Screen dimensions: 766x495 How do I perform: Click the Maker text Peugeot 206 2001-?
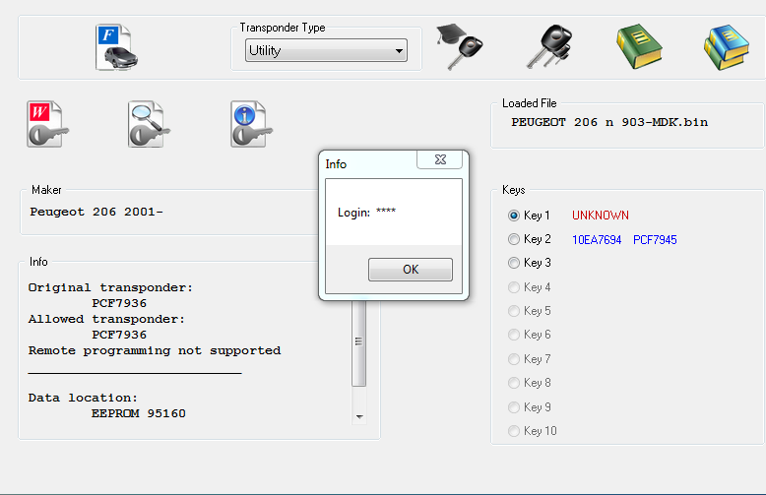(96, 212)
